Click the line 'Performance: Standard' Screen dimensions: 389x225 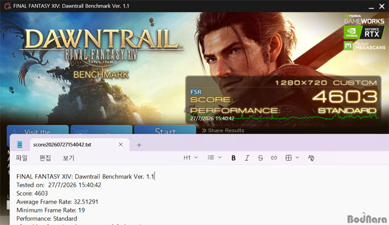(47, 219)
